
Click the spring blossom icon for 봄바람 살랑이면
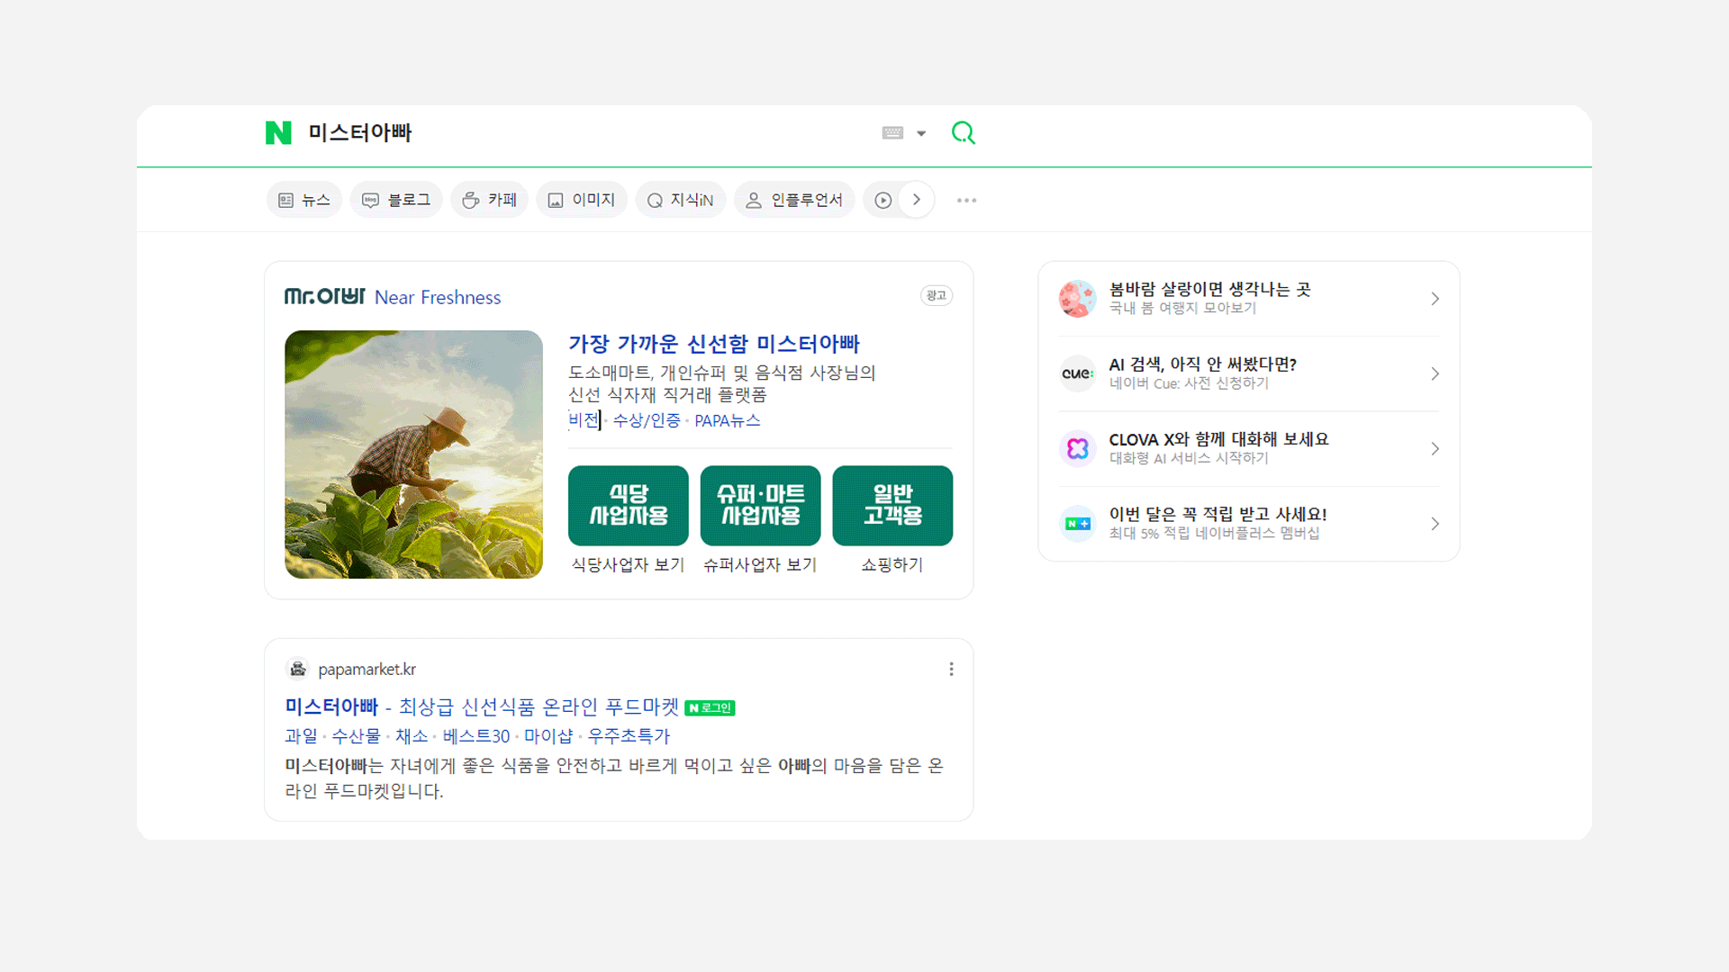tap(1078, 299)
